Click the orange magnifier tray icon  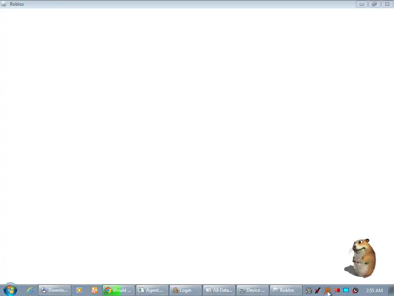(x=327, y=291)
